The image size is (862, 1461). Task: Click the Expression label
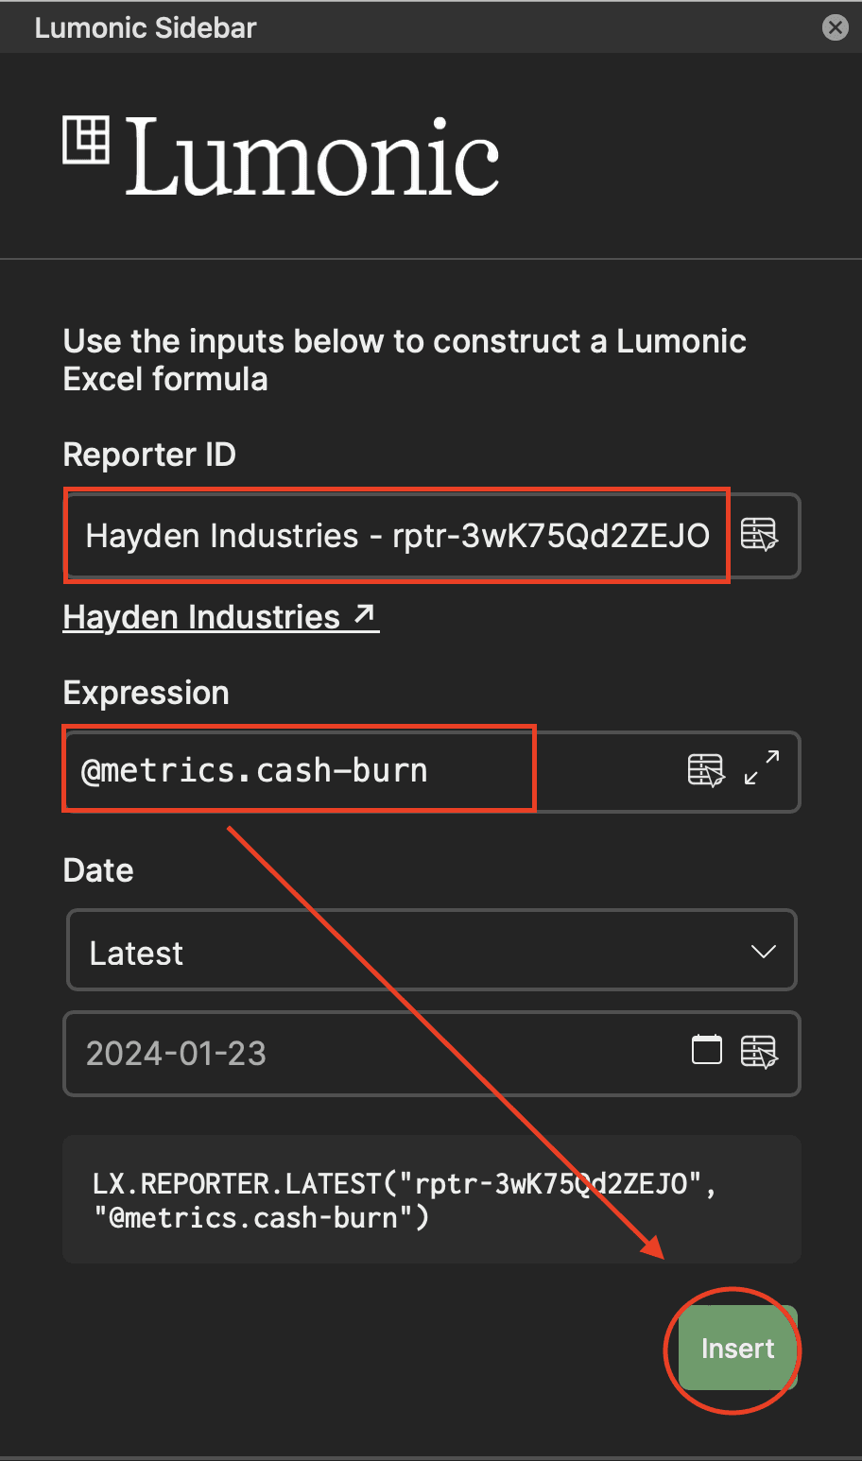[146, 693]
